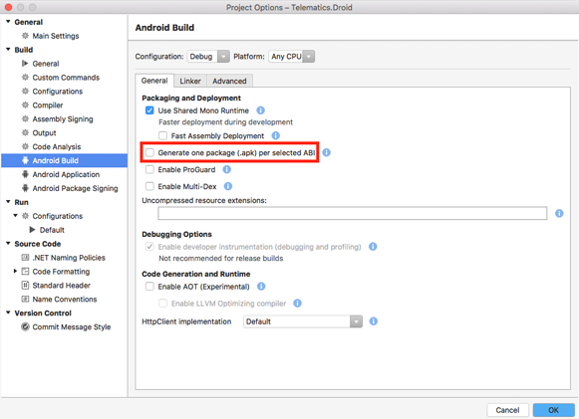The width and height of the screenshot is (579, 419).
Task: Open the Configuration Debug dropdown
Action: tap(208, 57)
